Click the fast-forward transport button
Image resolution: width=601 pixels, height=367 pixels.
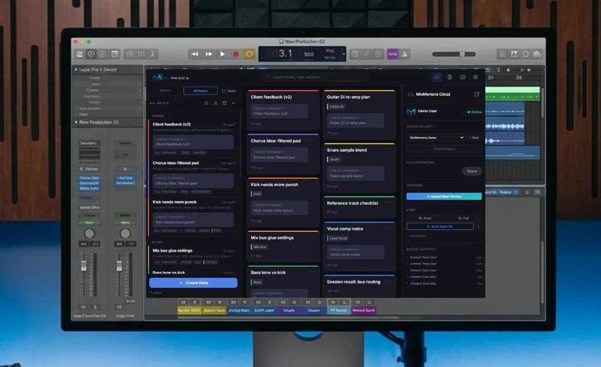[208, 54]
